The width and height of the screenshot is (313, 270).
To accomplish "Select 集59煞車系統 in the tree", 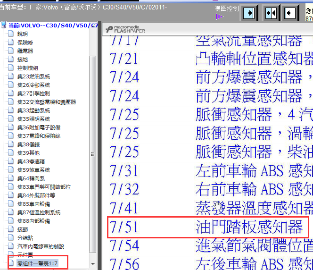I will tap(33, 170).
